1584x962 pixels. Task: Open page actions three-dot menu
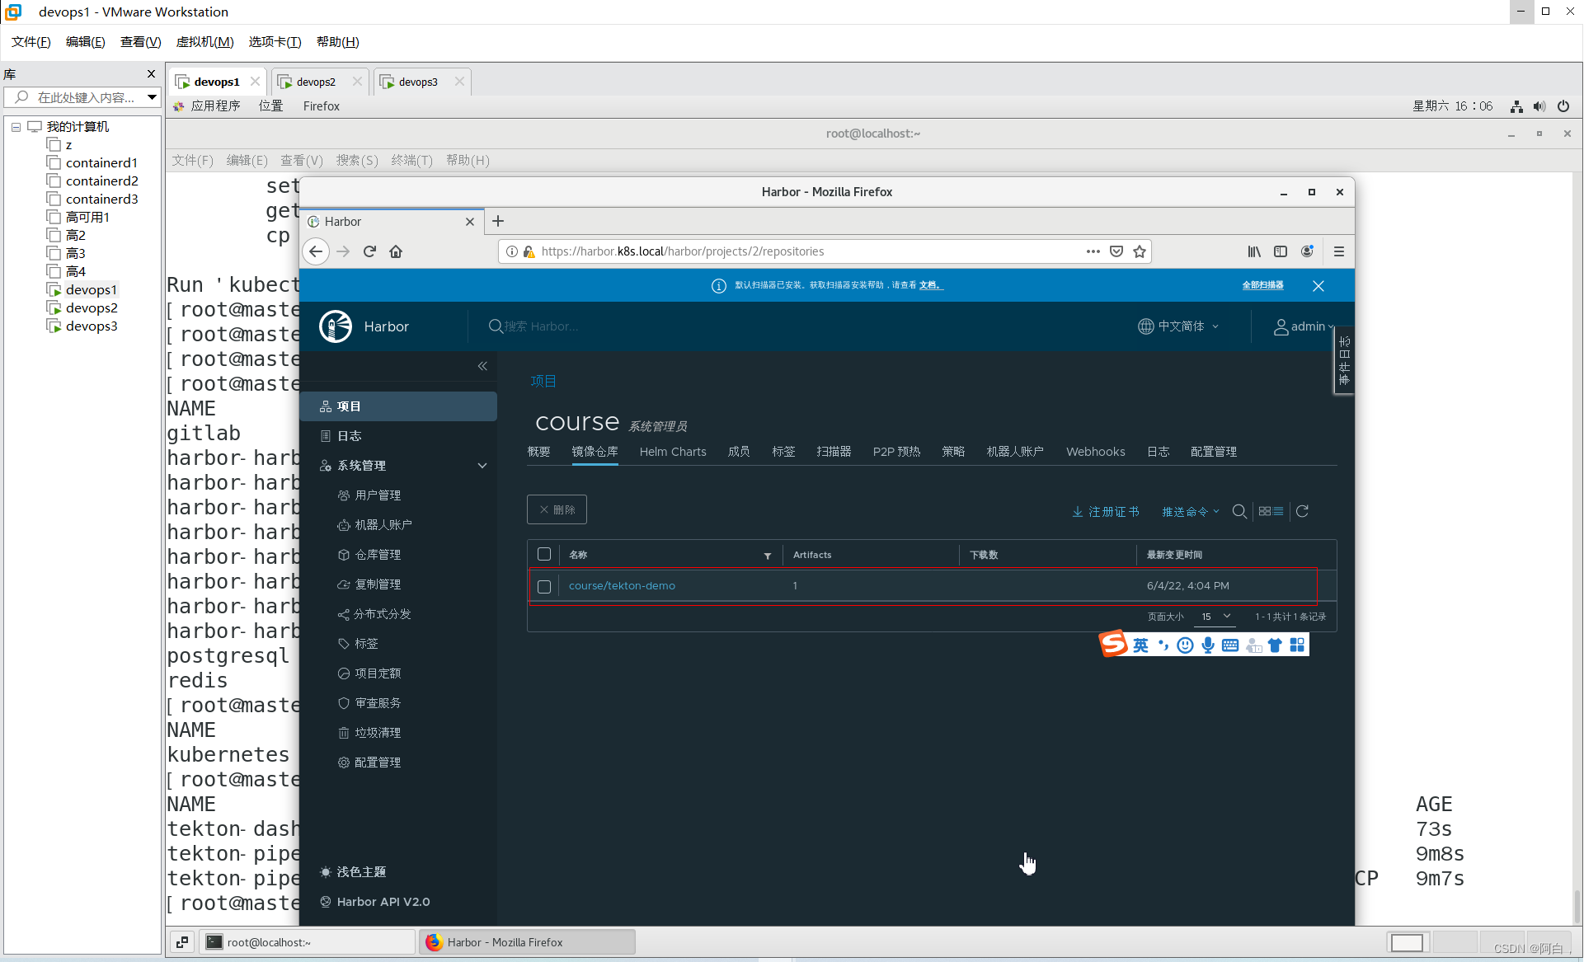[x=1093, y=251]
